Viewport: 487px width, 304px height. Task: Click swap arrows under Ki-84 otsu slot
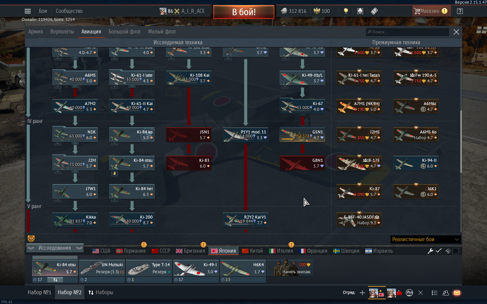pos(55,280)
